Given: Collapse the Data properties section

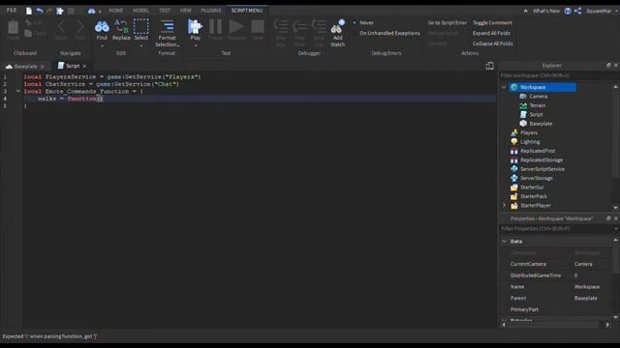Looking at the screenshot, I should click(504, 241).
